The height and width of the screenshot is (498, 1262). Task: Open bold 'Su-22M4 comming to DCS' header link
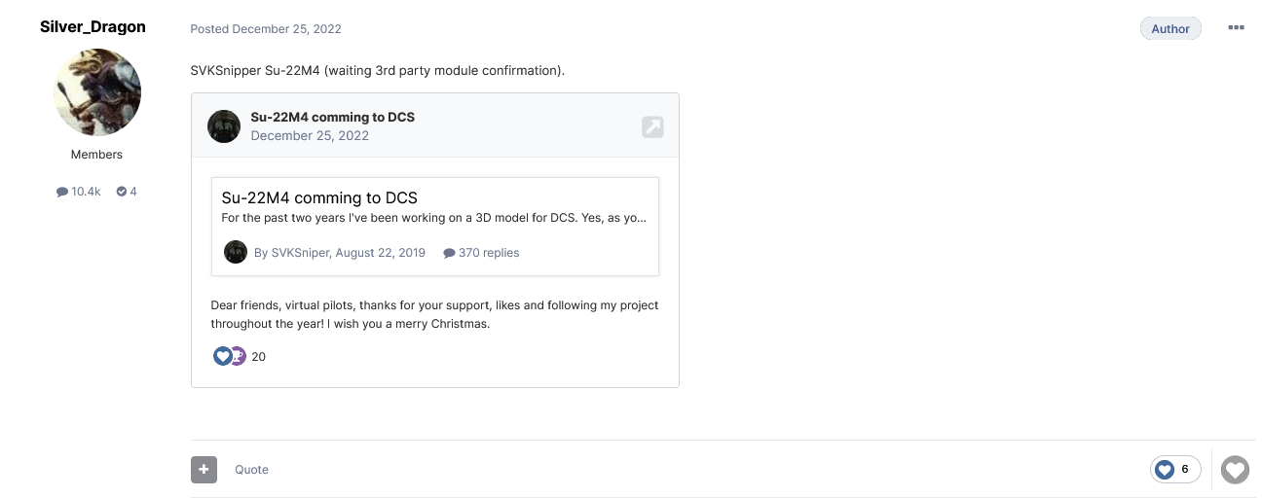332,117
